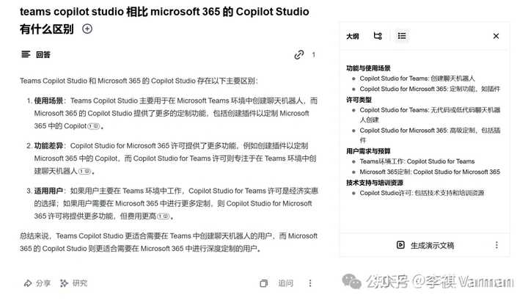The width and height of the screenshot is (528, 303).
Task: Click the 功能差异 list item heading
Action: coord(48,146)
